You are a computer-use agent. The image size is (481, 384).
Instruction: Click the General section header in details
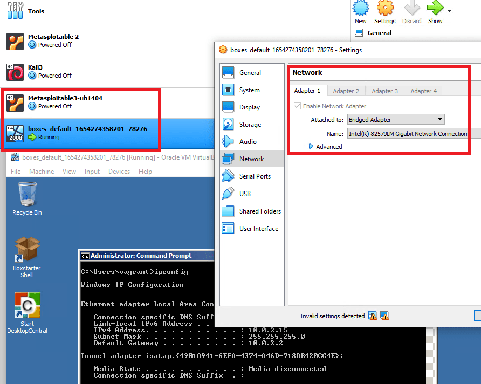(x=380, y=33)
